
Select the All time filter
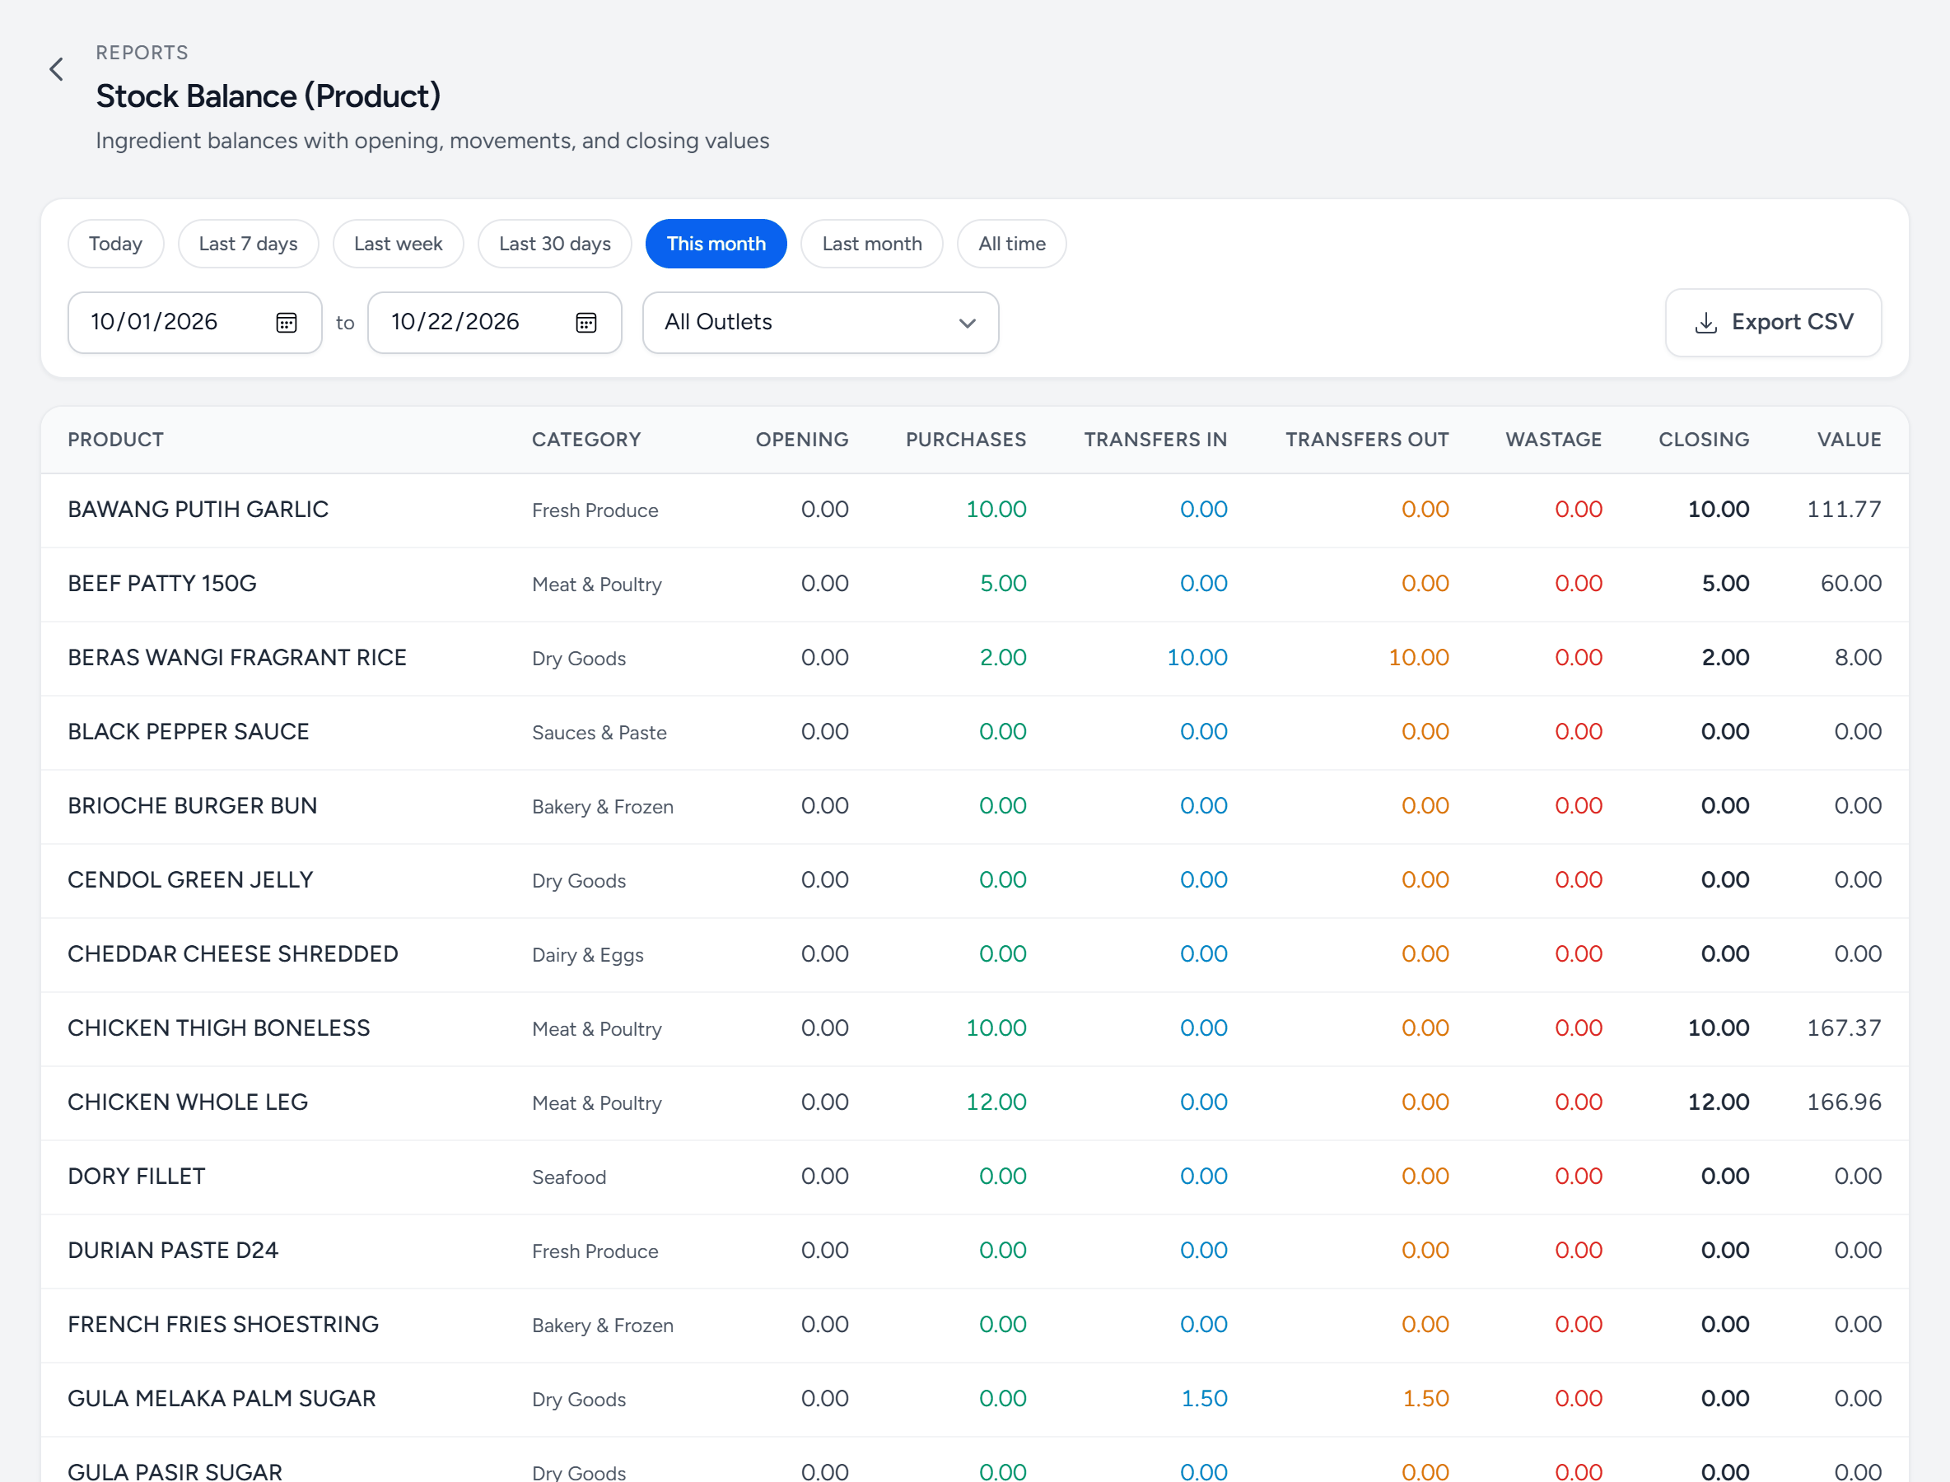[x=1012, y=244]
